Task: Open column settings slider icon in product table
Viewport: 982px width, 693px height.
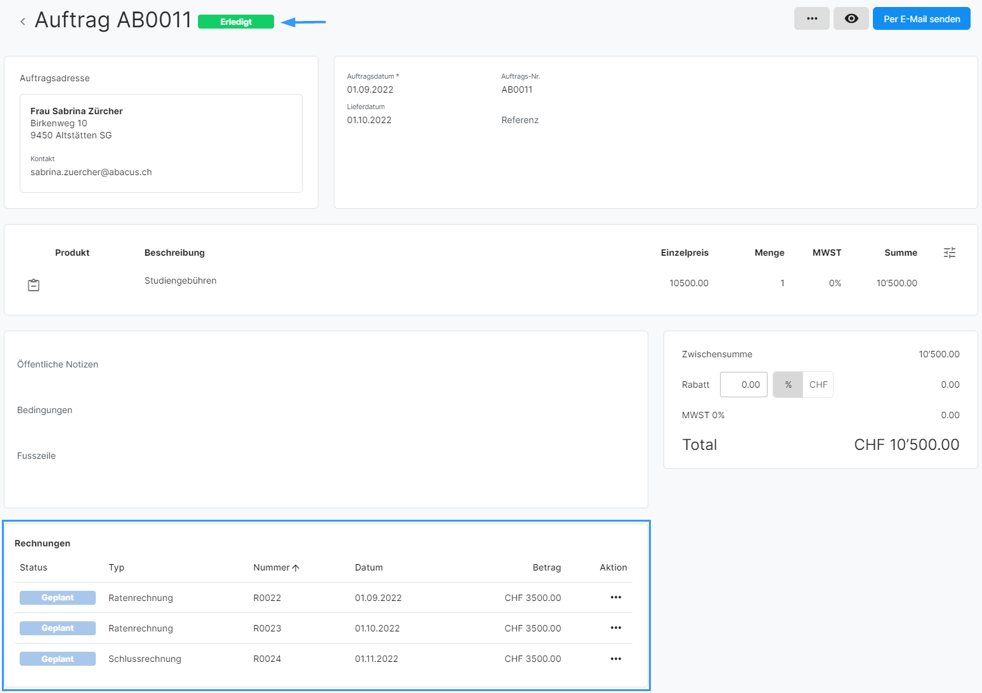Action: [949, 253]
